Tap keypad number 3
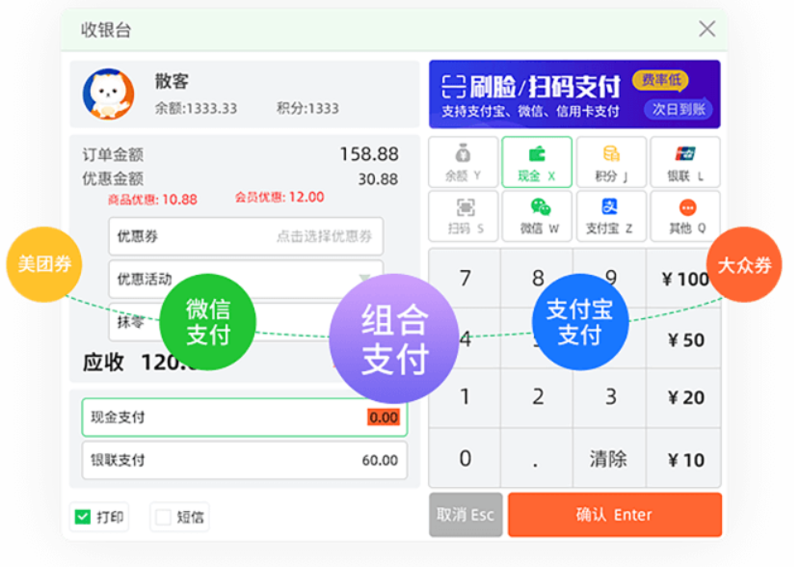The width and height of the screenshot is (799, 567). [x=610, y=397]
